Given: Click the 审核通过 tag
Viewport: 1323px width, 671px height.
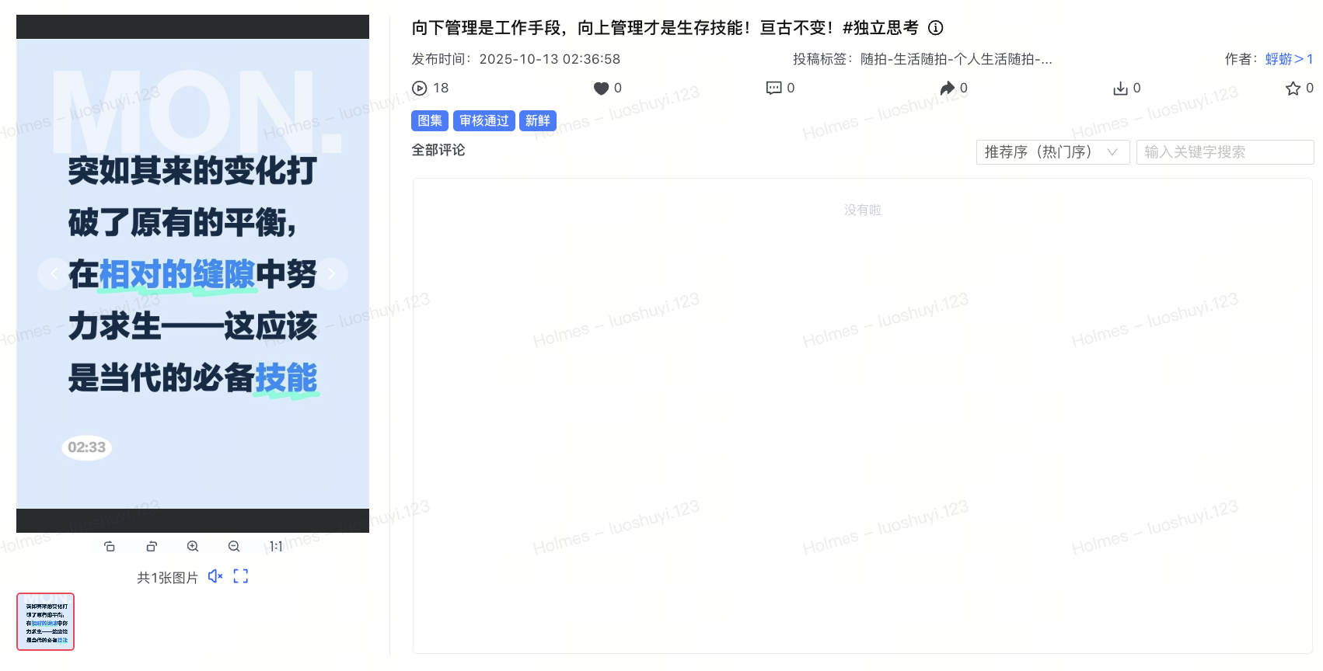Looking at the screenshot, I should pos(483,120).
